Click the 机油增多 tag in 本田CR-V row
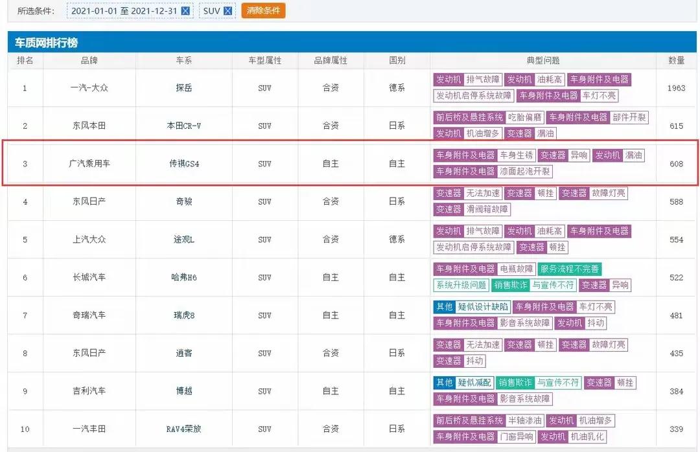This screenshot has width=700, height=452. tap(483, 133)
